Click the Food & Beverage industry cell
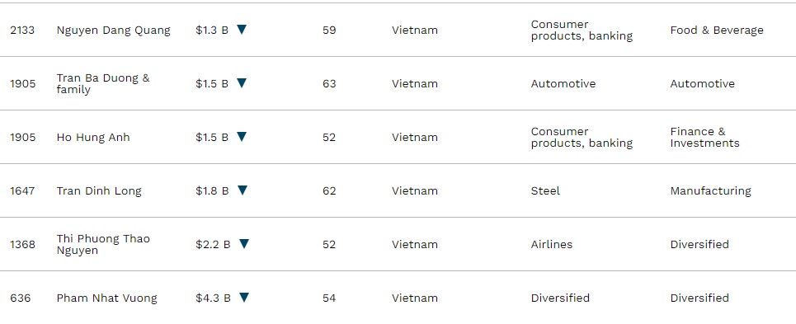The width and height of the screenshot is (796, 324). coord(716,31)
